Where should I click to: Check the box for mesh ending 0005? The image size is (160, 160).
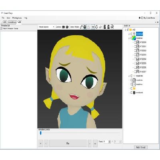pyautogui.click(x=135, y=63)
